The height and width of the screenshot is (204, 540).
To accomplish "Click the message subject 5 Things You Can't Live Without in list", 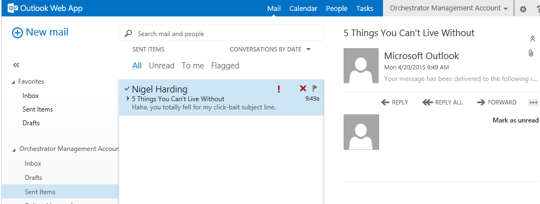I will (178, 99).
